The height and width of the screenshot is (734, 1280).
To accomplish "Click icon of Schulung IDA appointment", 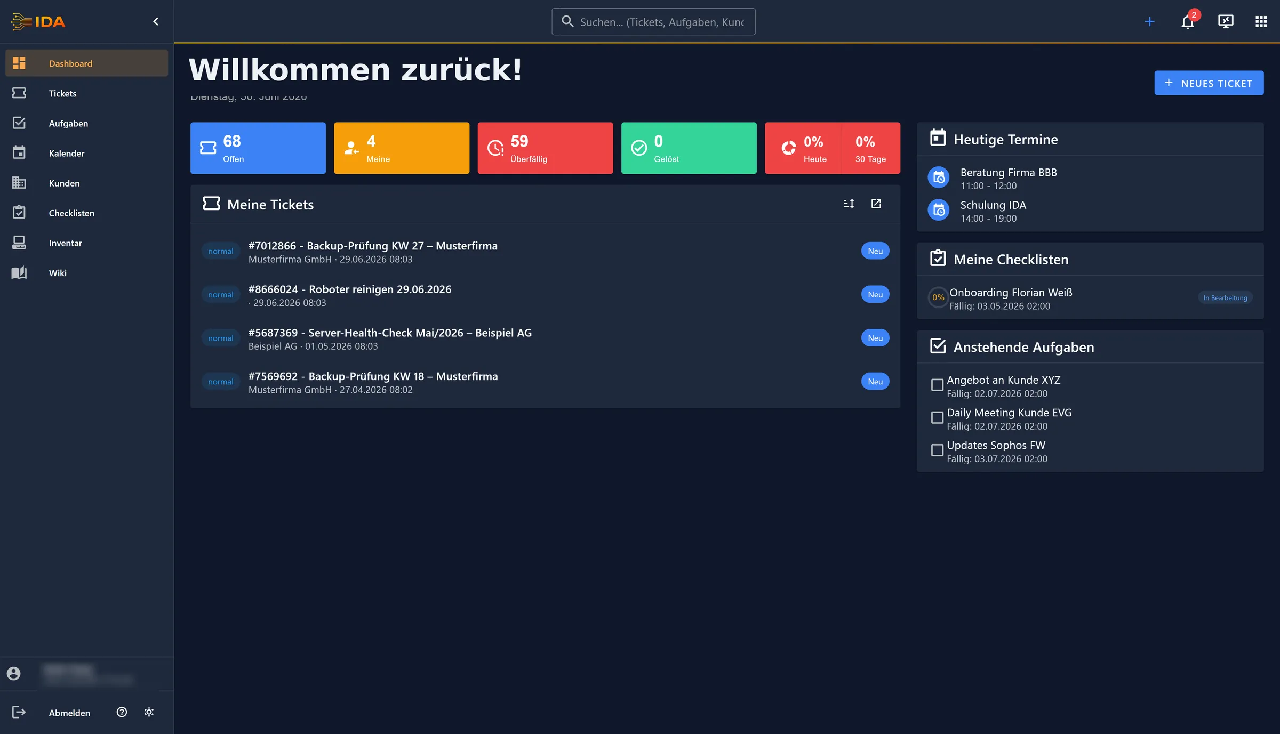I will [x=939, y=210].
